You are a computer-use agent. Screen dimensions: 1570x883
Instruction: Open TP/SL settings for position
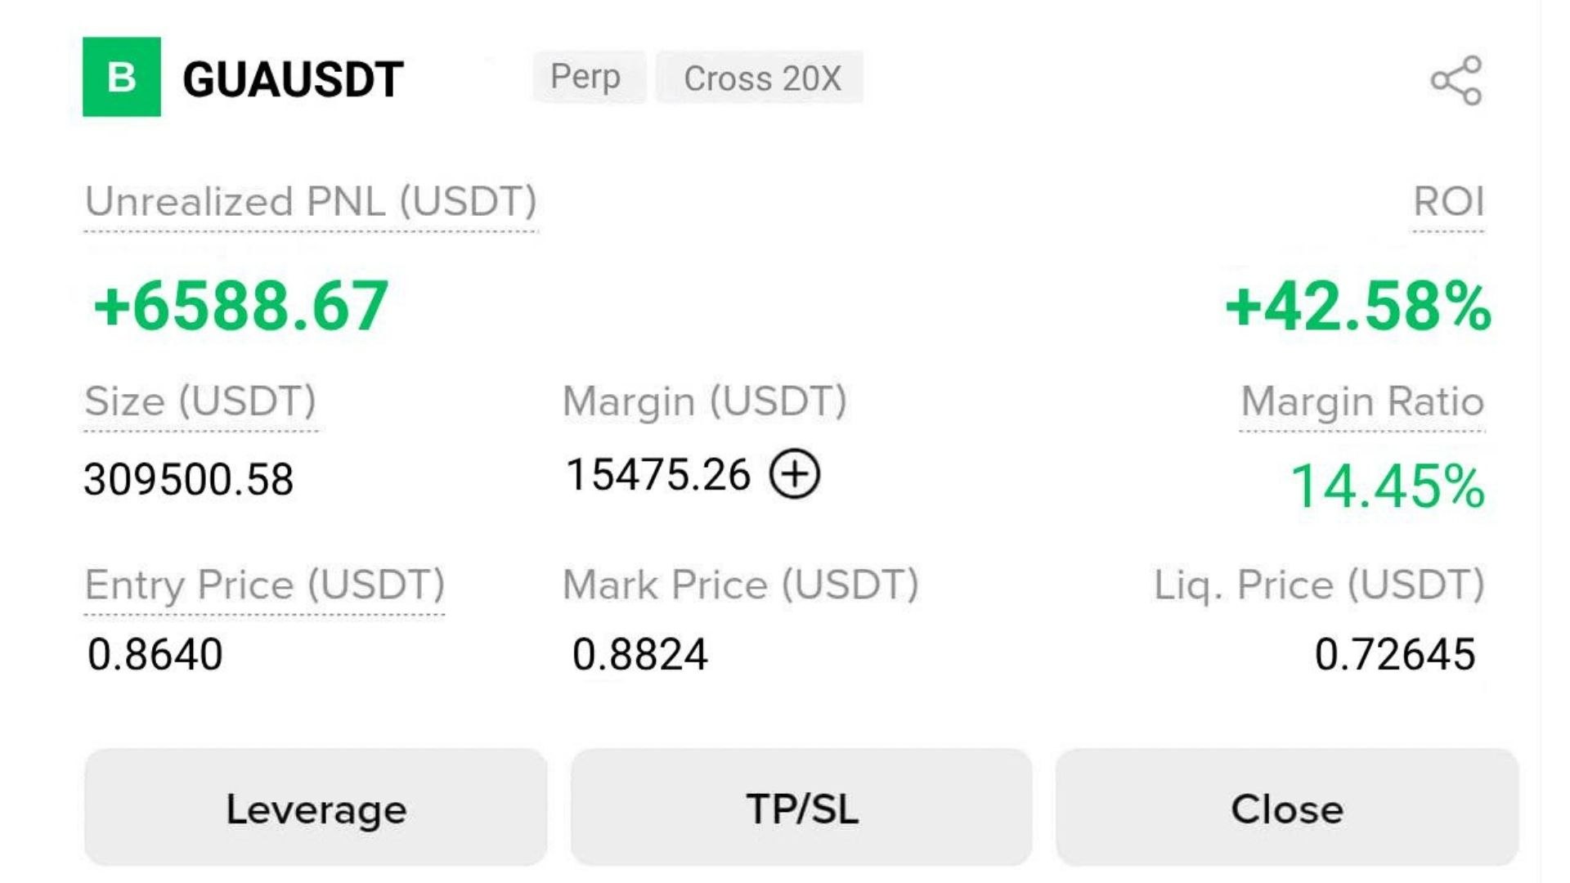(801, 808)
